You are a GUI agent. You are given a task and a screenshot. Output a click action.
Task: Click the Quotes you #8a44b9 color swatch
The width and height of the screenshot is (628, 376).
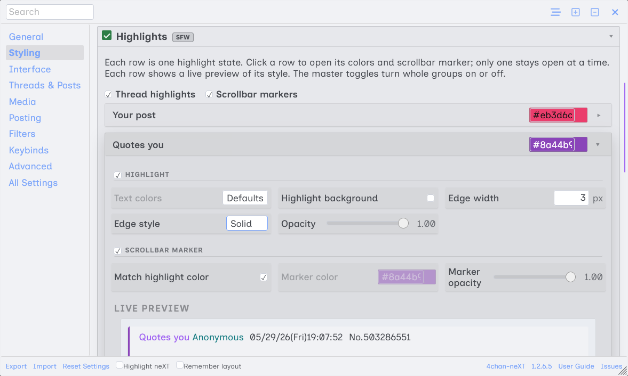click(x=558, y=145)
